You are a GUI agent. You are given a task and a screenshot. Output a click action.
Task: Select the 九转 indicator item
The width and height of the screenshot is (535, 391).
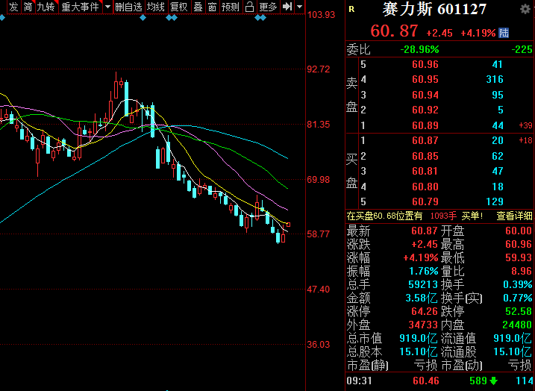[x=46, y=7]
